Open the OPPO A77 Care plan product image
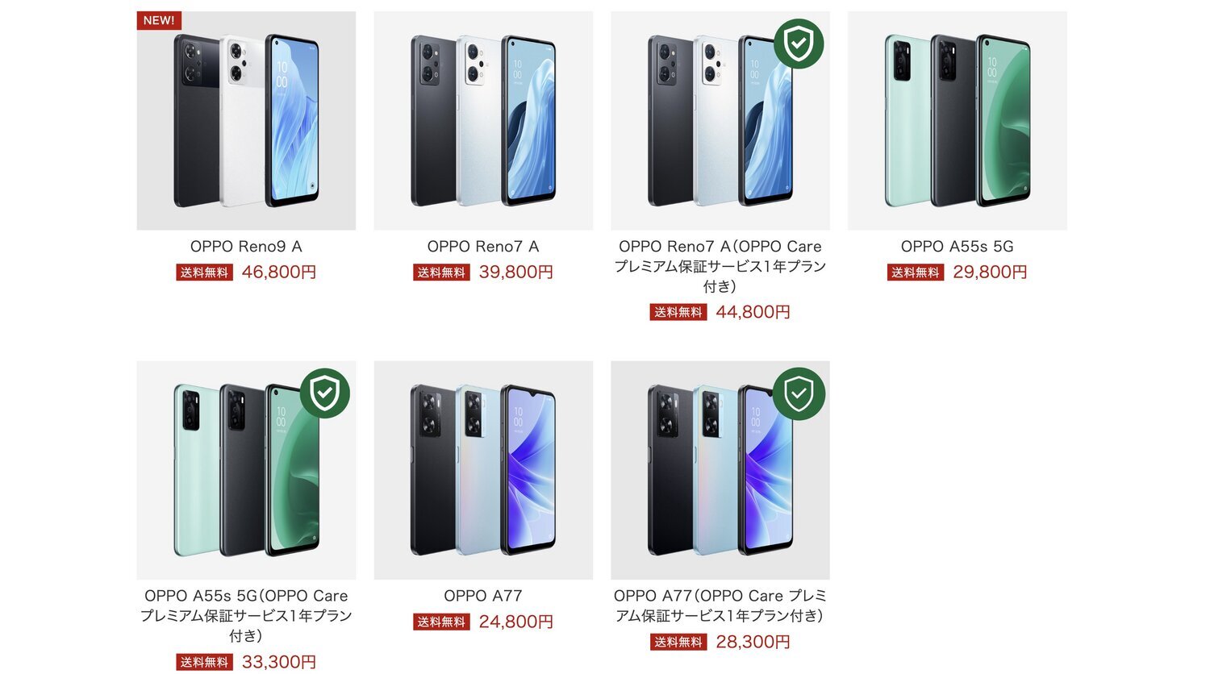The height and width of the screenshot is (674, 1210). (720, 470)
